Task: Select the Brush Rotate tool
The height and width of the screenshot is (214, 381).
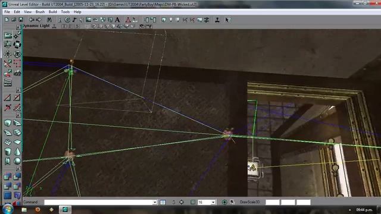Action: (17, 45)
